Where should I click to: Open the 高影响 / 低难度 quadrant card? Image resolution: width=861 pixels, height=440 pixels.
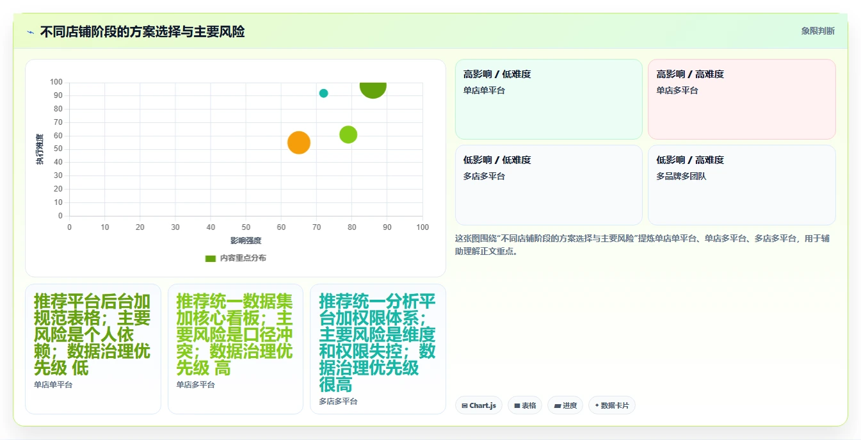tap(549, 99)
